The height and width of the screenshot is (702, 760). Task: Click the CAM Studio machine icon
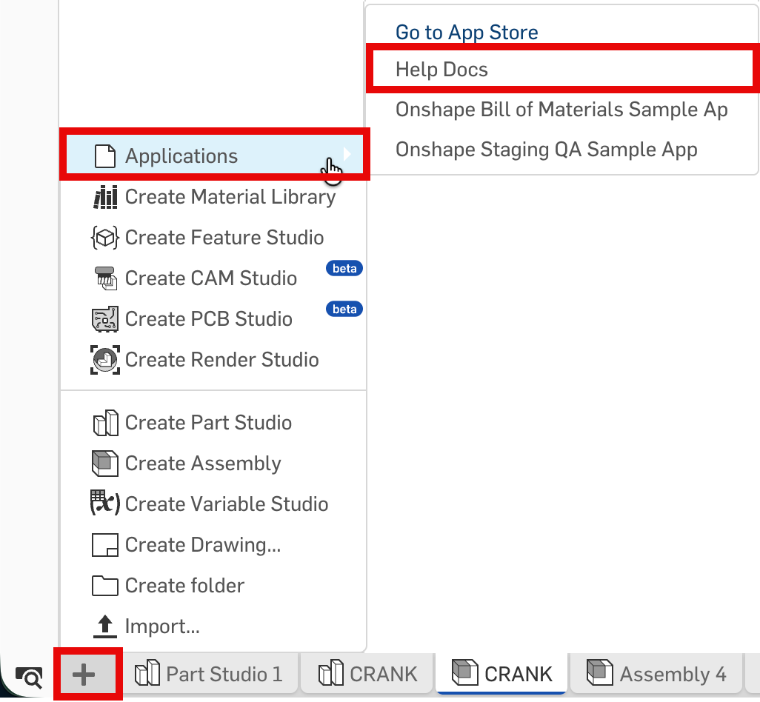point(105,278)
